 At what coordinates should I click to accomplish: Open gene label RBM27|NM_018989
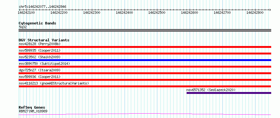33,111
